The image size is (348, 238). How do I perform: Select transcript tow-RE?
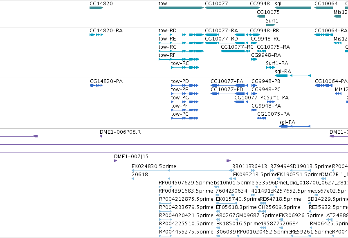pos(181,43)
